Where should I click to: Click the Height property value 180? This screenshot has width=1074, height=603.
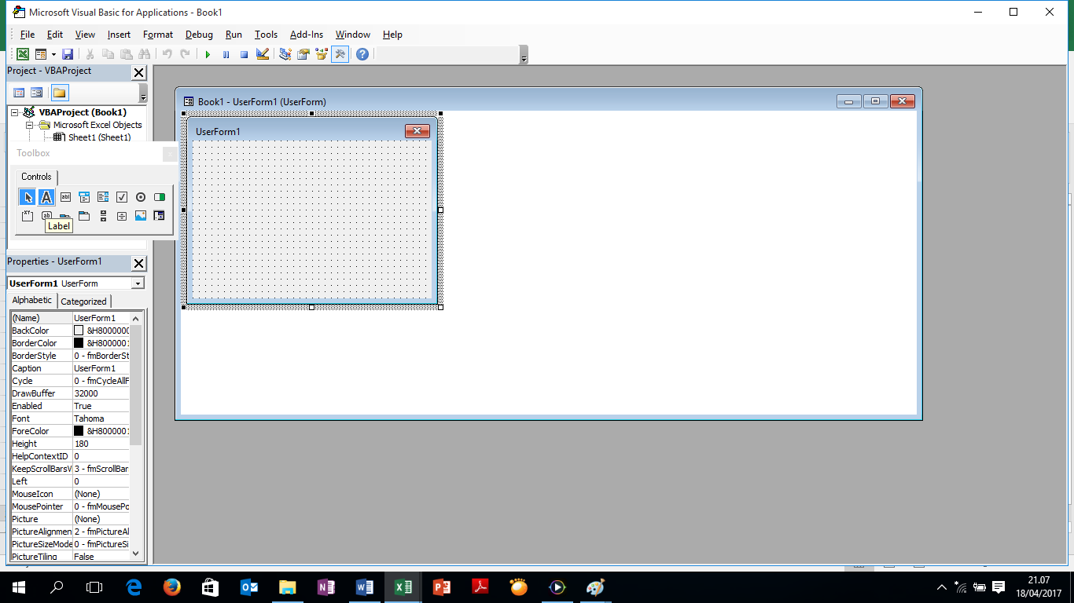point(101,444)
